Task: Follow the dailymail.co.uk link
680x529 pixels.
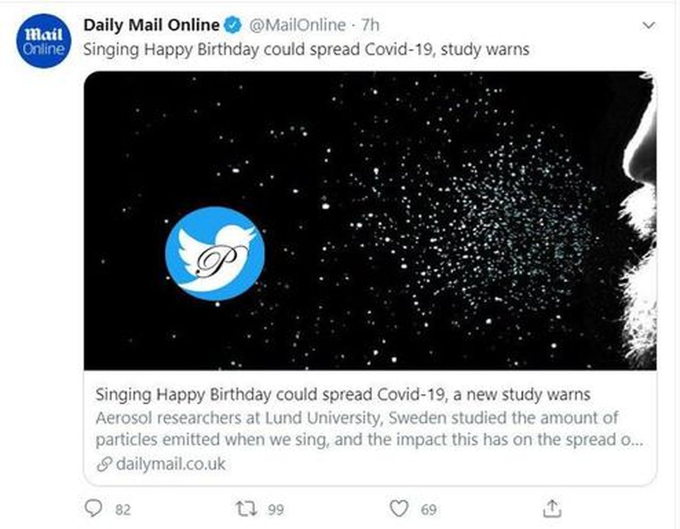Action: coord(171,465)
